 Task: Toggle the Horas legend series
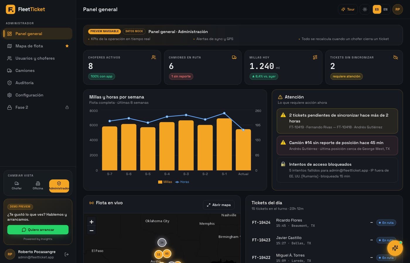pos(182,182)
